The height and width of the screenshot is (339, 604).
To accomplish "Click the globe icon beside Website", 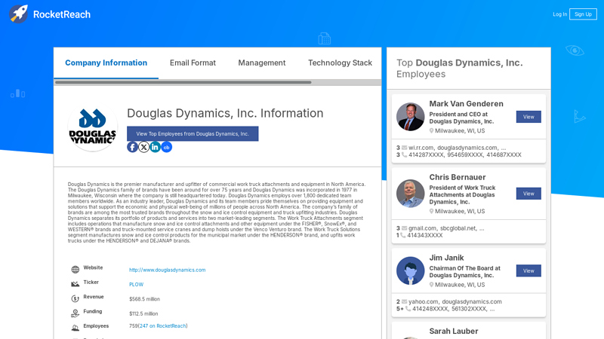I will click(75, 270).
